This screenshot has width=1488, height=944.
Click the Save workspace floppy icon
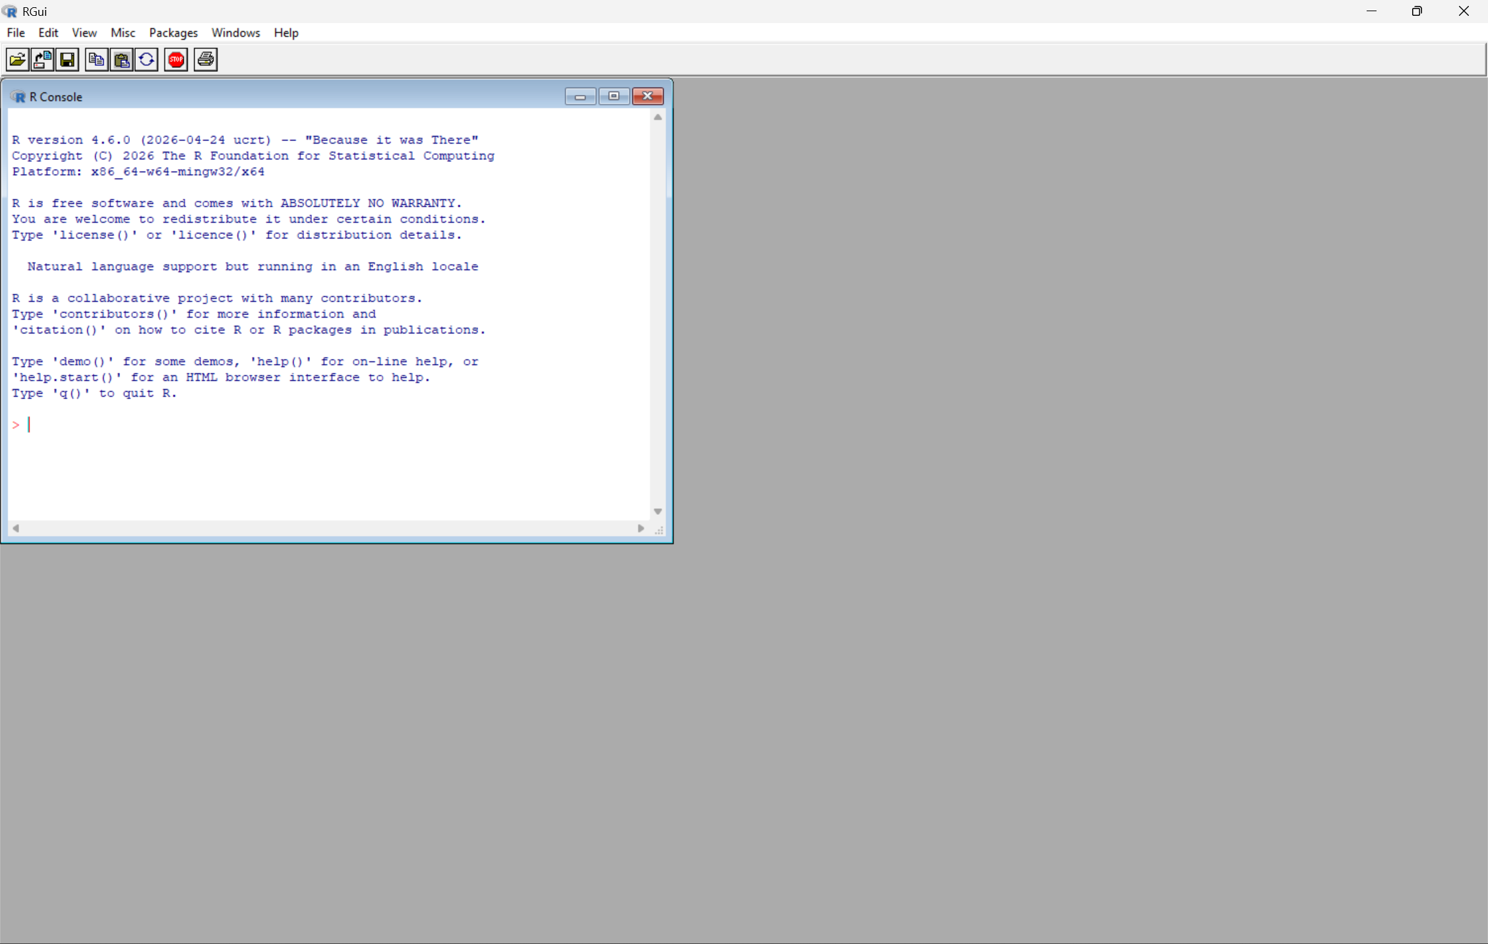click(x=67, y=60)
